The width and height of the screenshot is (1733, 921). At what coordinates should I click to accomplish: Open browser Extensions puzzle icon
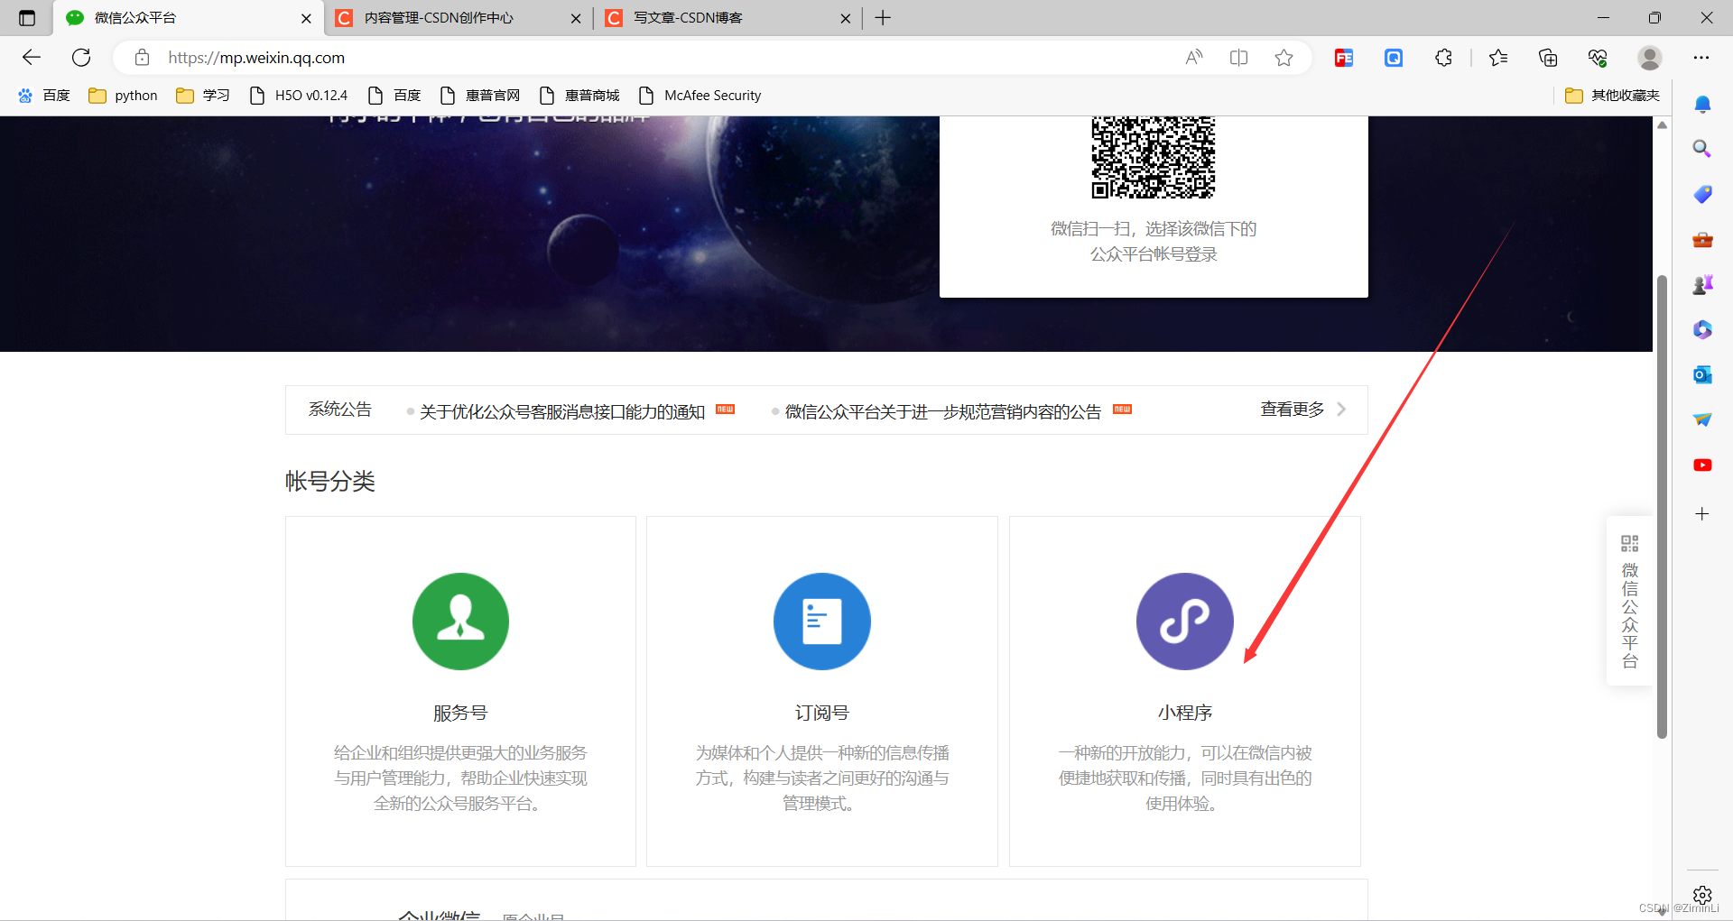1443,58
